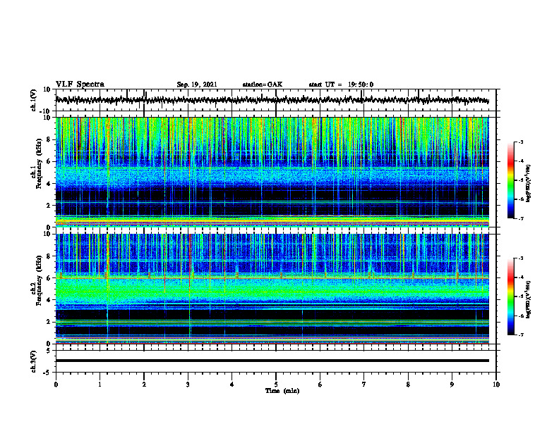Click the "8" kHz tick on ch.1 axis

(49, 139)
